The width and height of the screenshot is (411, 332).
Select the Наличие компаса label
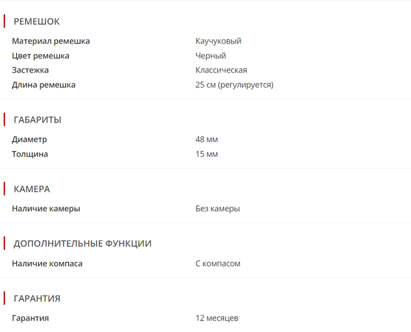coord(48,263)
